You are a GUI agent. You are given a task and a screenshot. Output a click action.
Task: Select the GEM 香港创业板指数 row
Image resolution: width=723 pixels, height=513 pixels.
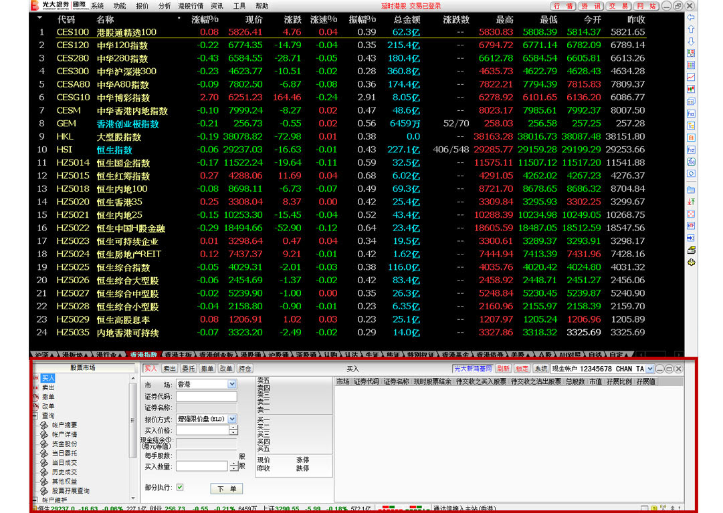[x=340, y=124]
